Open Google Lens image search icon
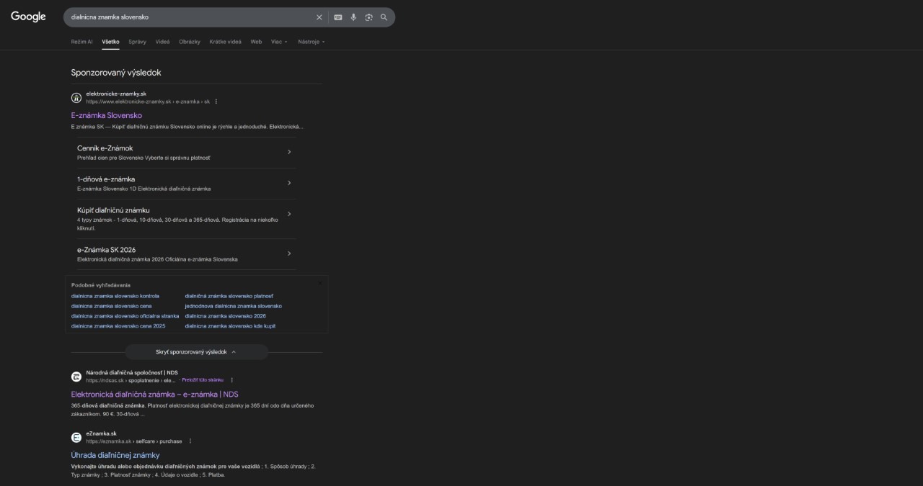923x486 pixels. pos(368,17)
